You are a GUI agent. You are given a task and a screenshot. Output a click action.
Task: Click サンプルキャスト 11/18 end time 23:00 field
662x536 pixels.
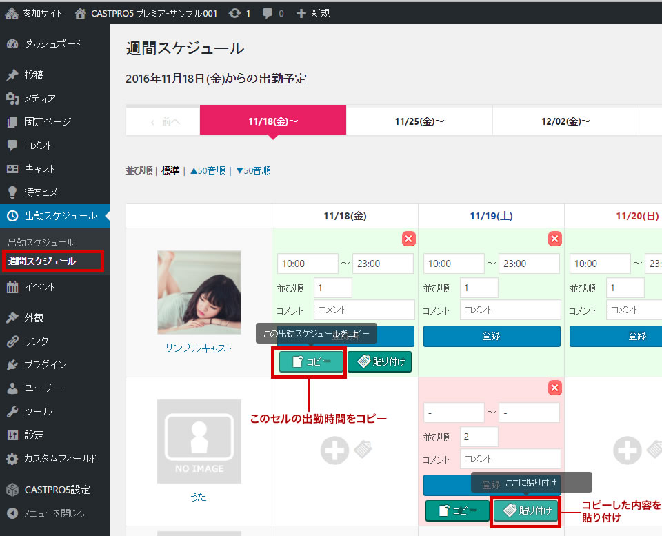click(383, 264)
